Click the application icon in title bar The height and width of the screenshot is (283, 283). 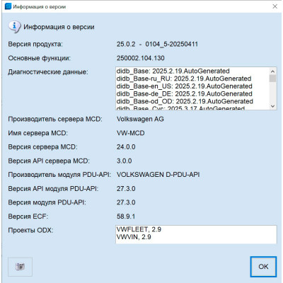coord(8,6)
